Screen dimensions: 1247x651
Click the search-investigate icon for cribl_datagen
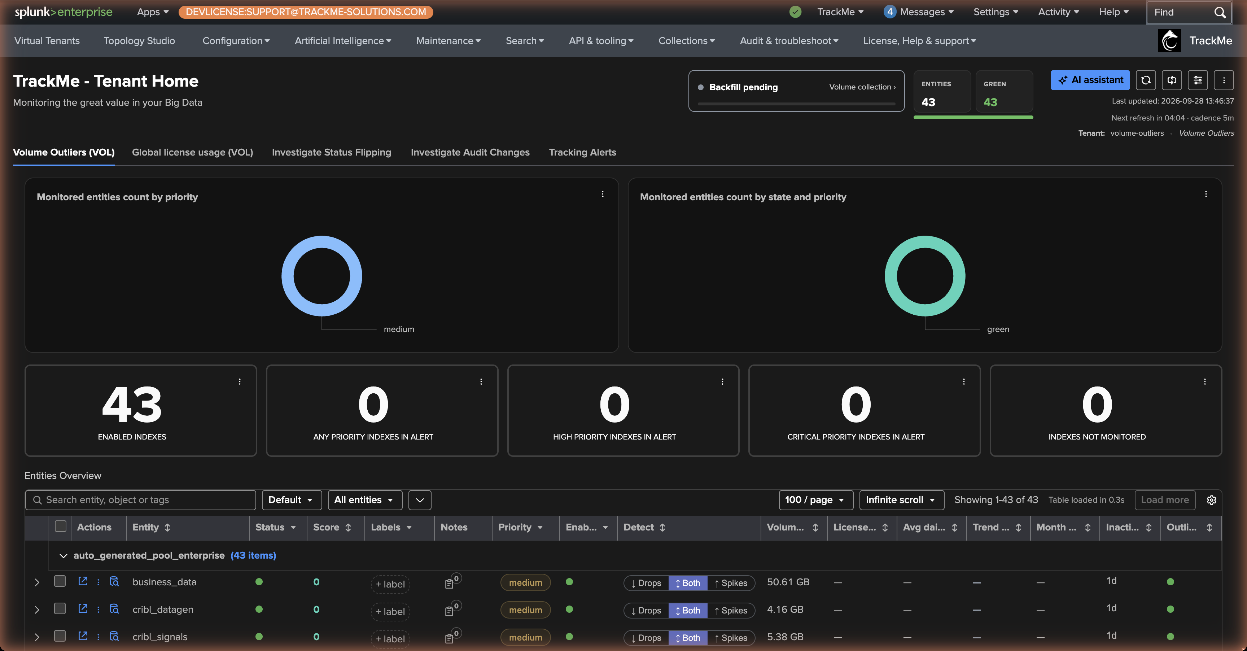coord(114,610)
